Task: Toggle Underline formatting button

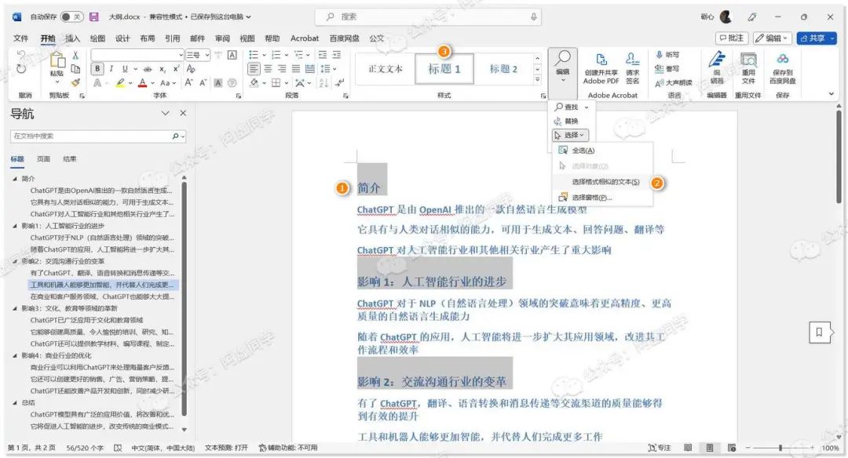Action: [125, 69]
